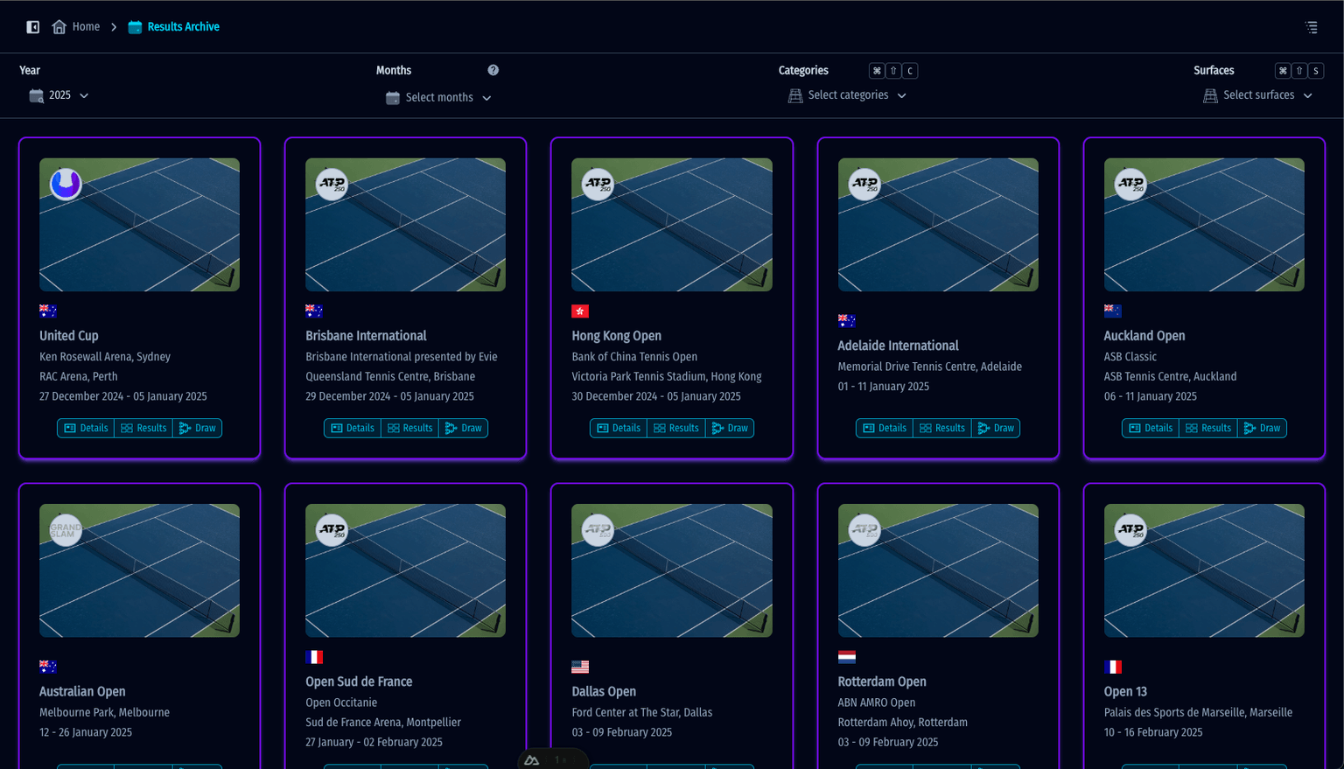The height and width of the screenshot is (769, 1344).
Task: Click the Results Archive calendar icon
Action: (135, 27)
